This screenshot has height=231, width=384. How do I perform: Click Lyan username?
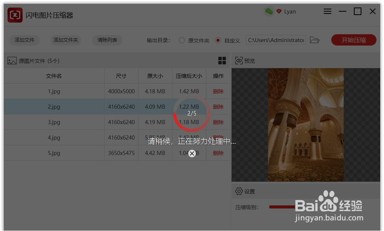(290, 12)
